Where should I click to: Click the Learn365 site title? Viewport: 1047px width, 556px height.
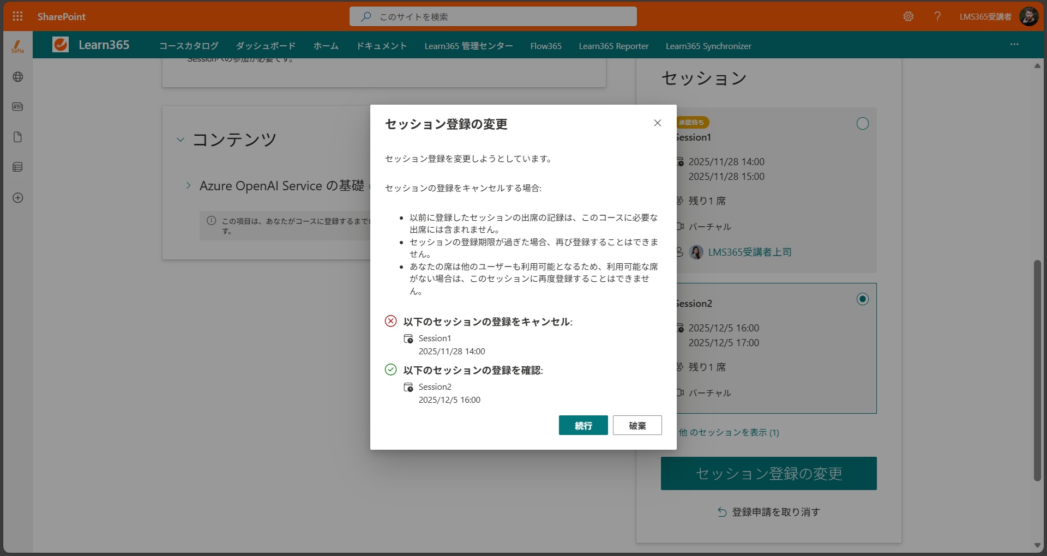pos(104,45)
